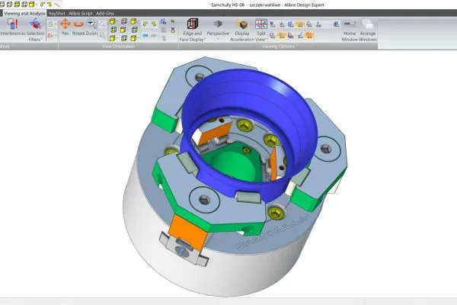Click the Arrange Windows button
457x305 pixels.
[x=368, y=30]
